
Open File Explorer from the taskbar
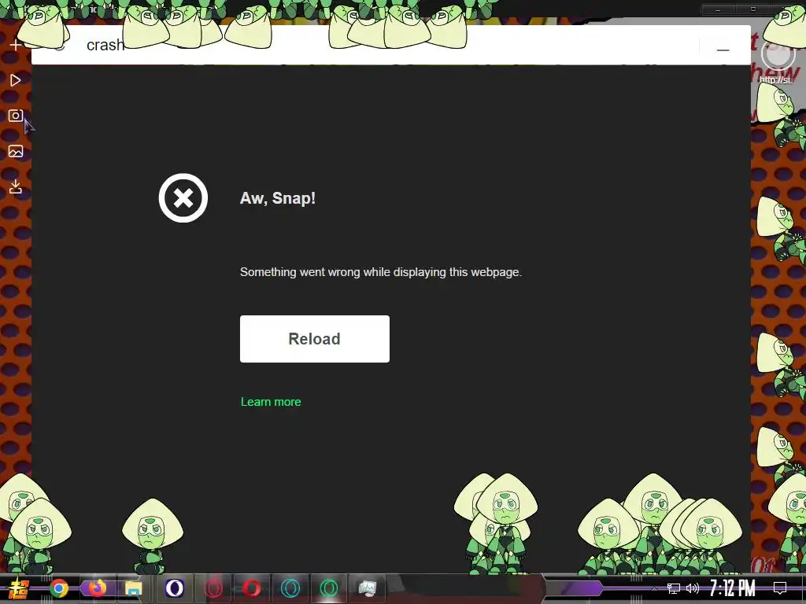(134, 588)
